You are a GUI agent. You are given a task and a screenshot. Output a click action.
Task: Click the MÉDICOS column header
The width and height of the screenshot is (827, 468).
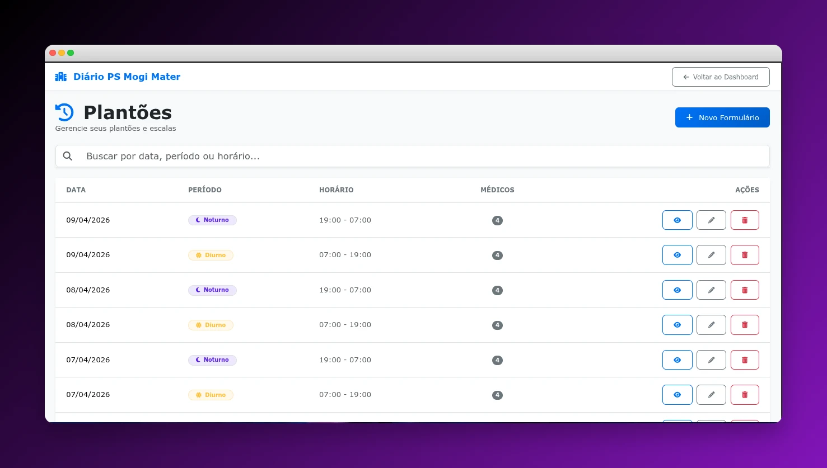[497, 190]
